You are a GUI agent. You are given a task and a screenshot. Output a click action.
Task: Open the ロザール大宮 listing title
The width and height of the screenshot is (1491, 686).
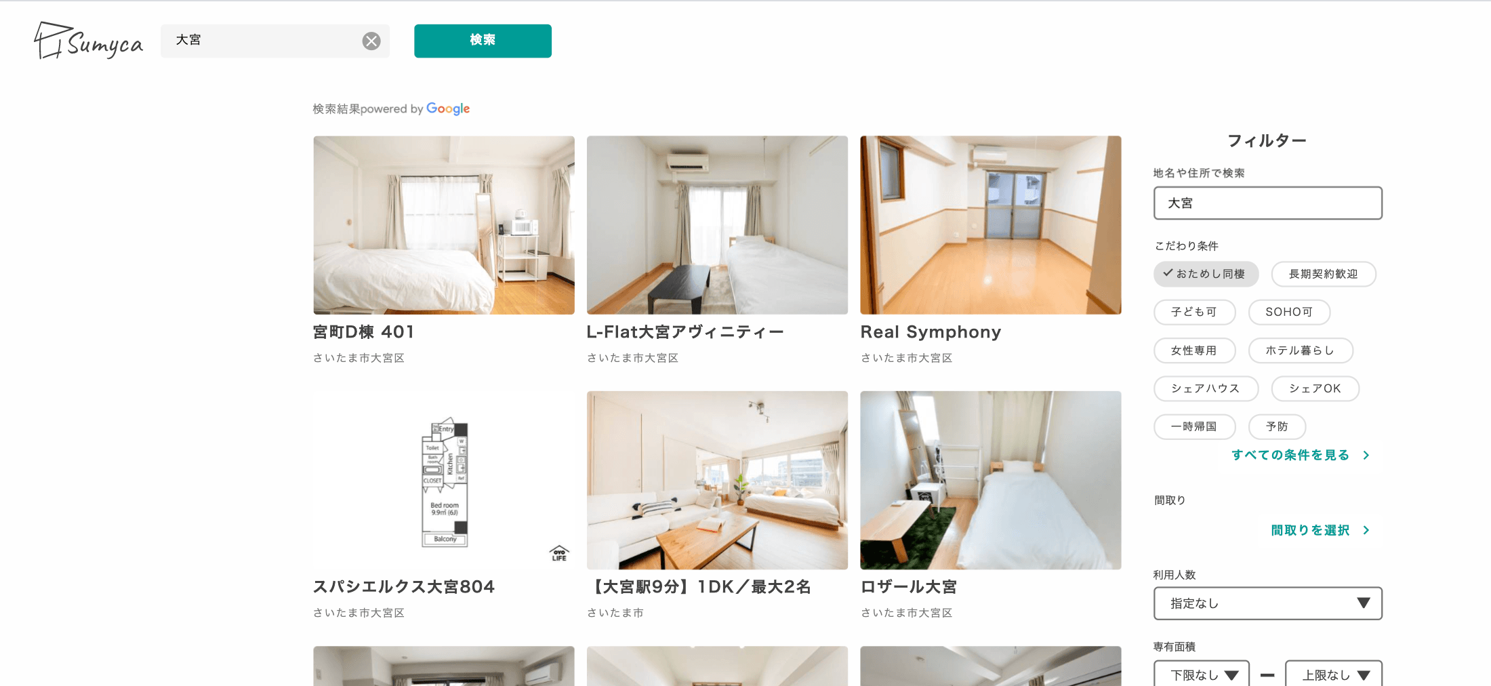point(908,587)
